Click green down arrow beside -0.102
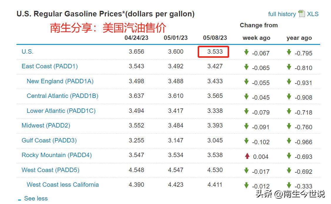This screenshot has width=331, height=204. click(246, 141)
